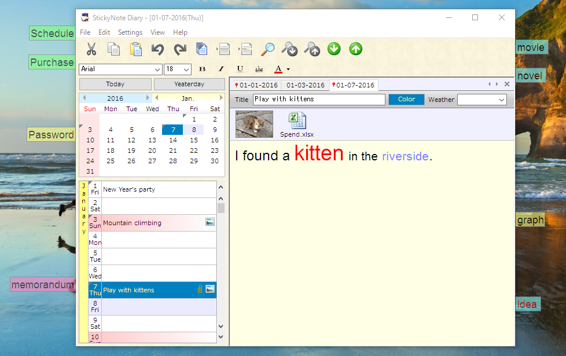Toggle underline formatting
The width and height of the screenshot is (566, 356).
click(240, 69)
